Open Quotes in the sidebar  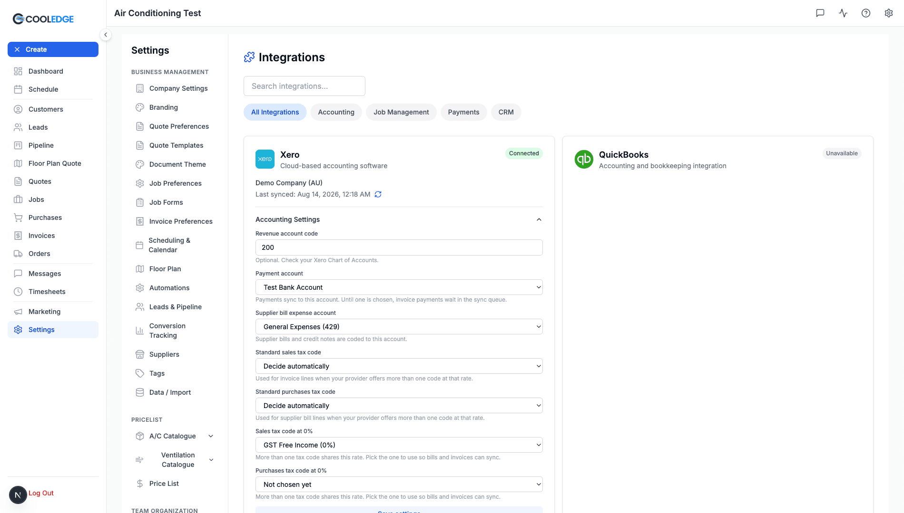pyautogui.click(x=53, y=181)
